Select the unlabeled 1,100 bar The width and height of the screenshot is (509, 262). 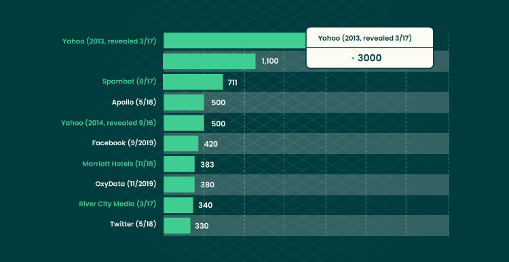210,61
